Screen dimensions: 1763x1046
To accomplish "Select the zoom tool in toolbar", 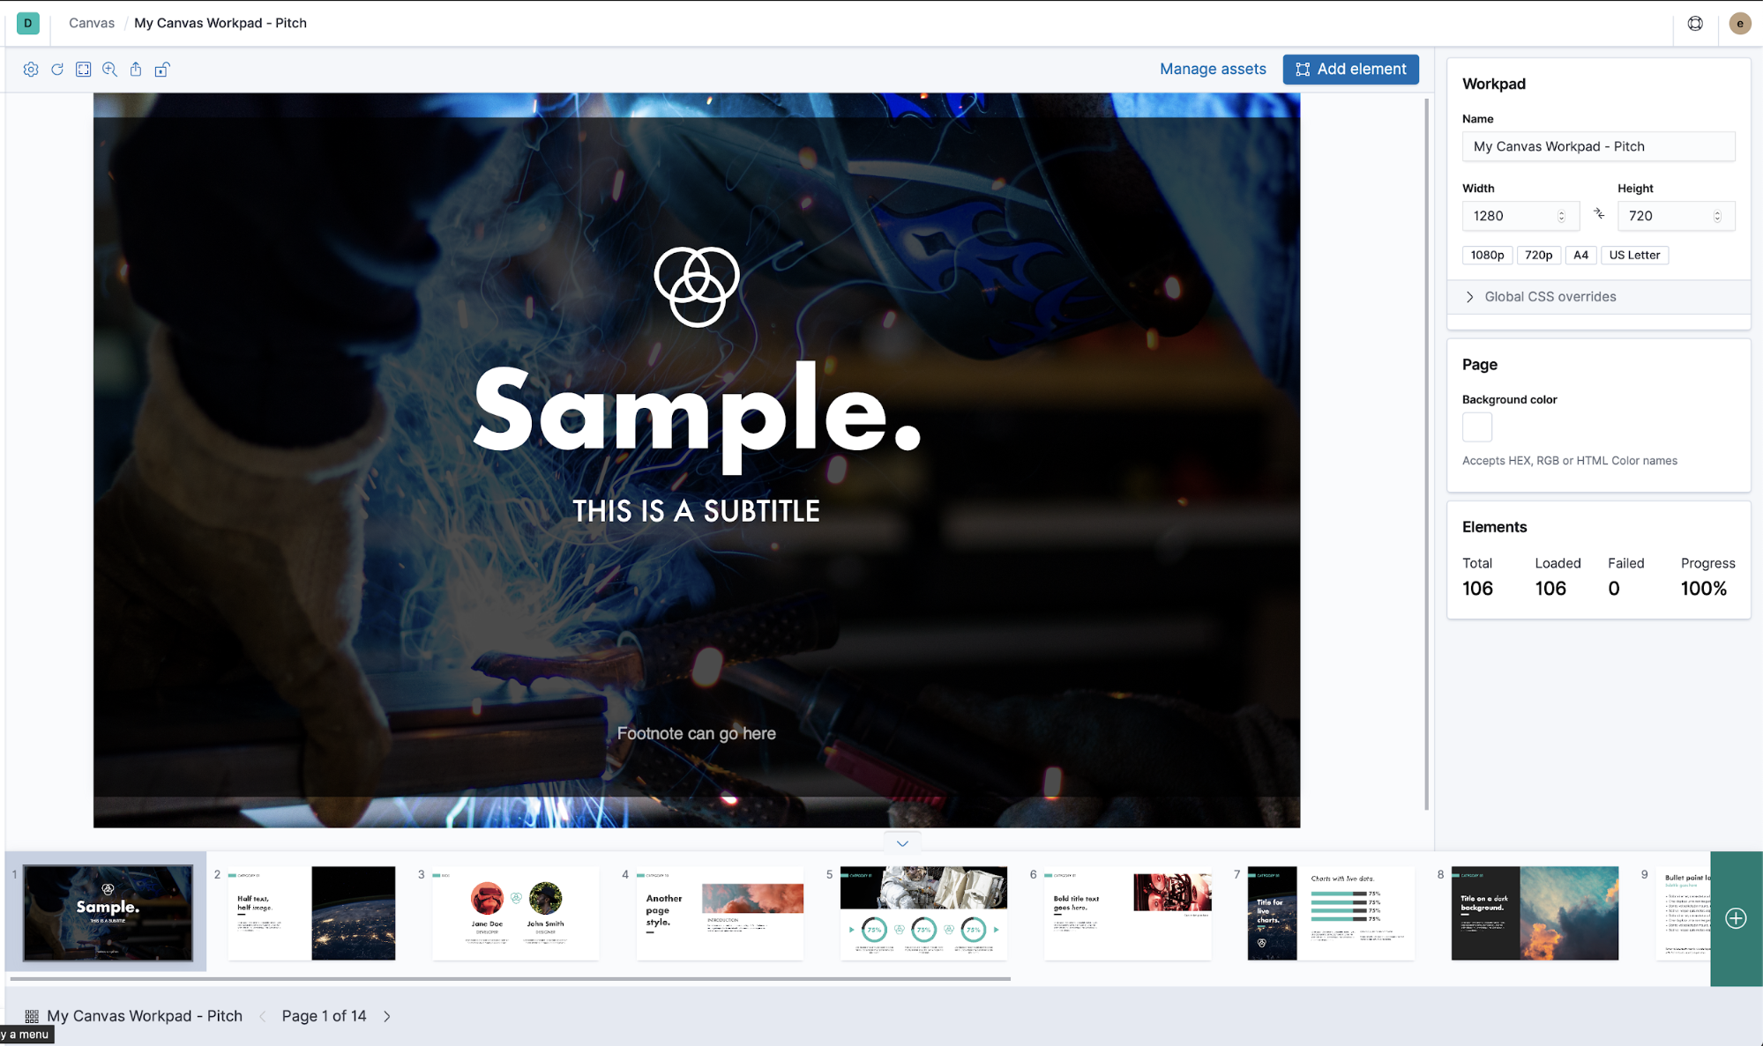I will [109, 69].
